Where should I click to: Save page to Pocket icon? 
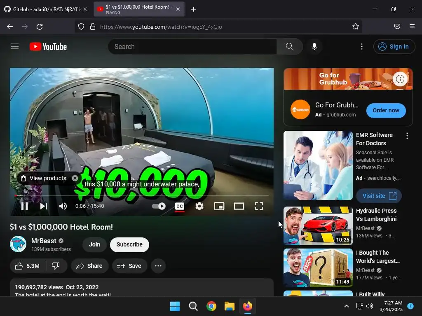pos(397,26)
